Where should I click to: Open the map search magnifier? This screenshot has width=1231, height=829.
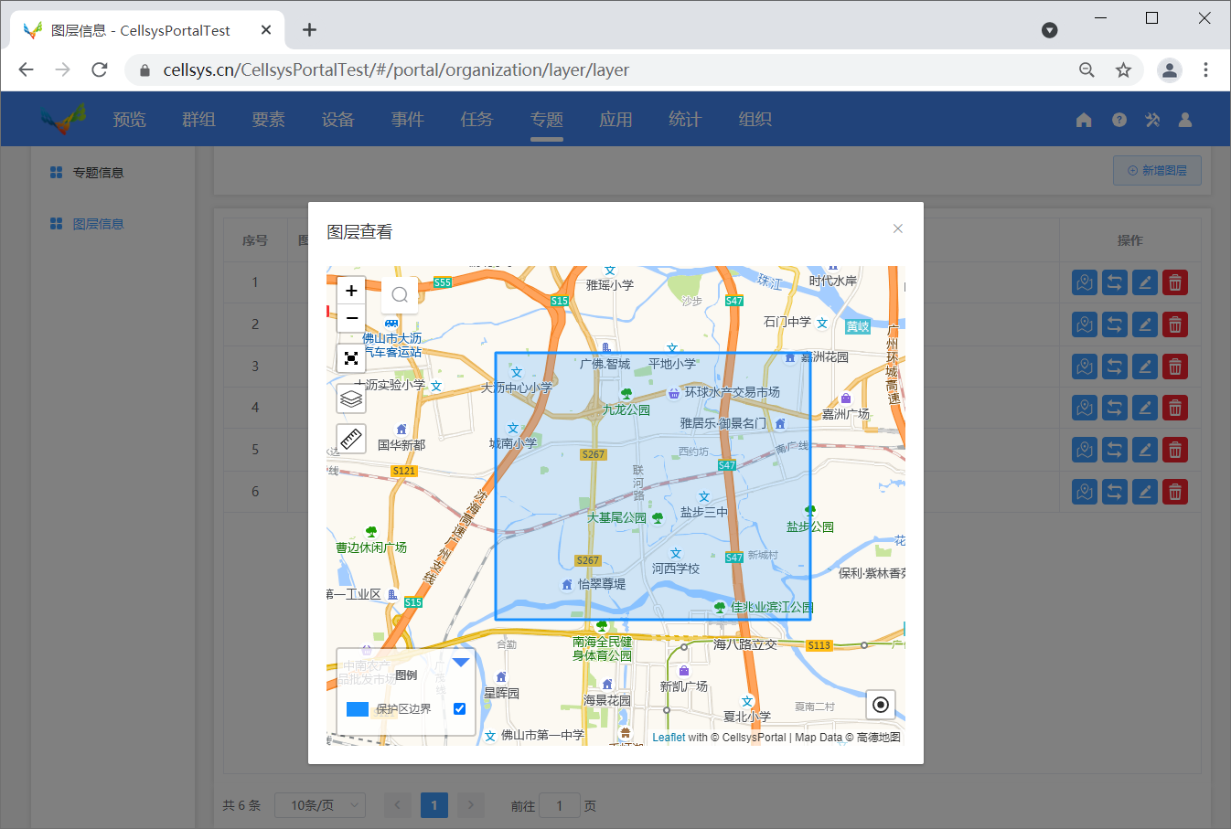tap(400, 294)
